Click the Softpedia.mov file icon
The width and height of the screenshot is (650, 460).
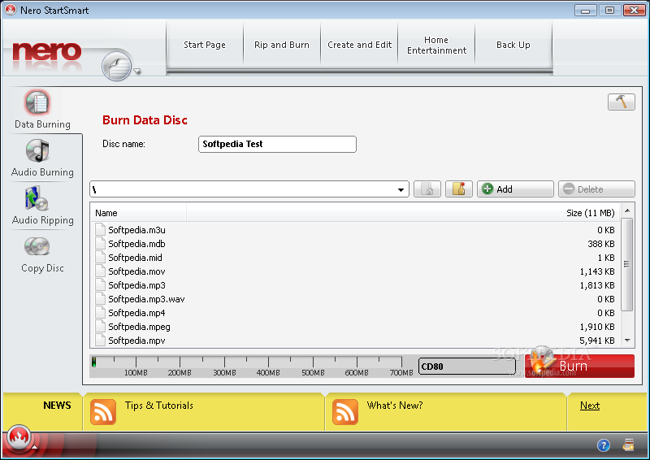pos(100,271)
